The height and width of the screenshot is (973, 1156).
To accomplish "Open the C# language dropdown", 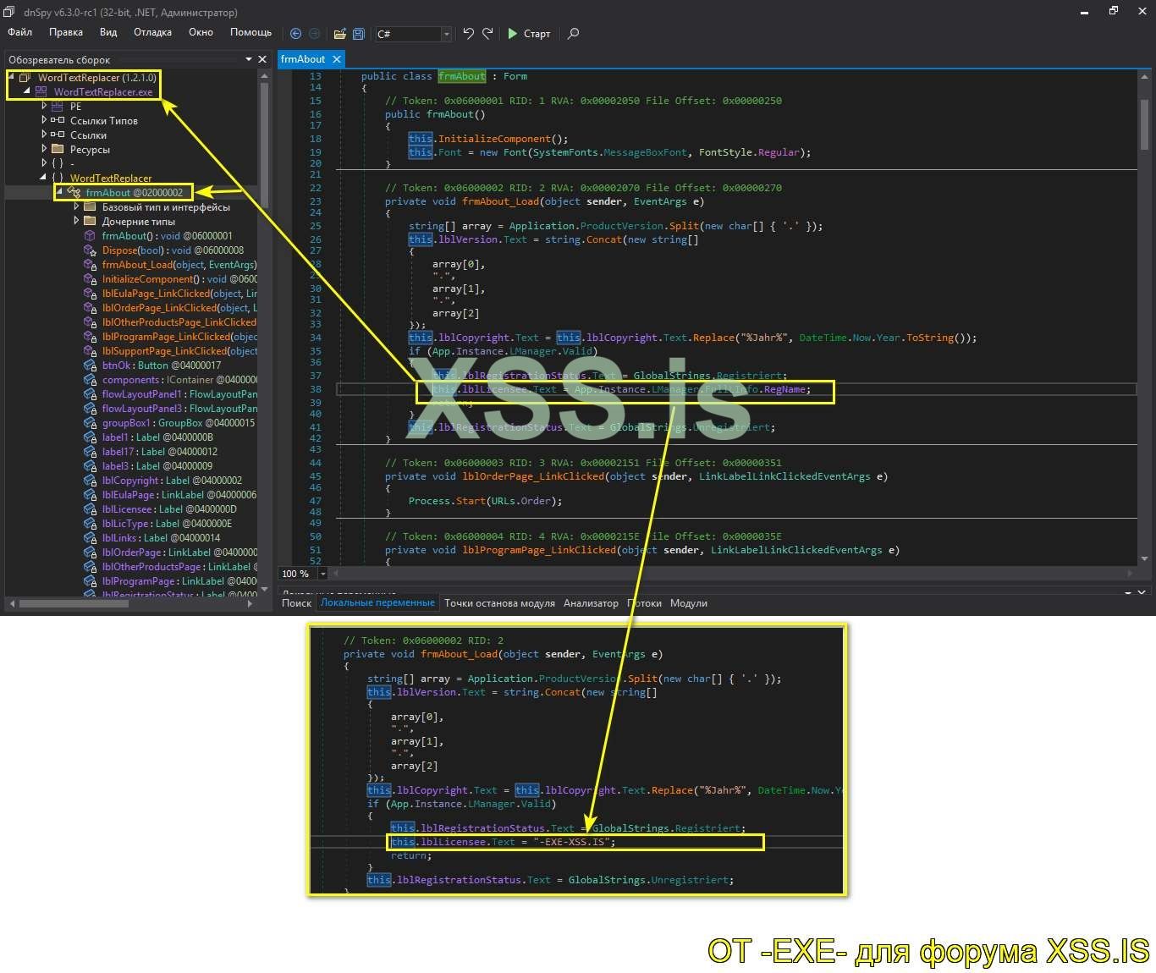I will (x=446, y=34).
